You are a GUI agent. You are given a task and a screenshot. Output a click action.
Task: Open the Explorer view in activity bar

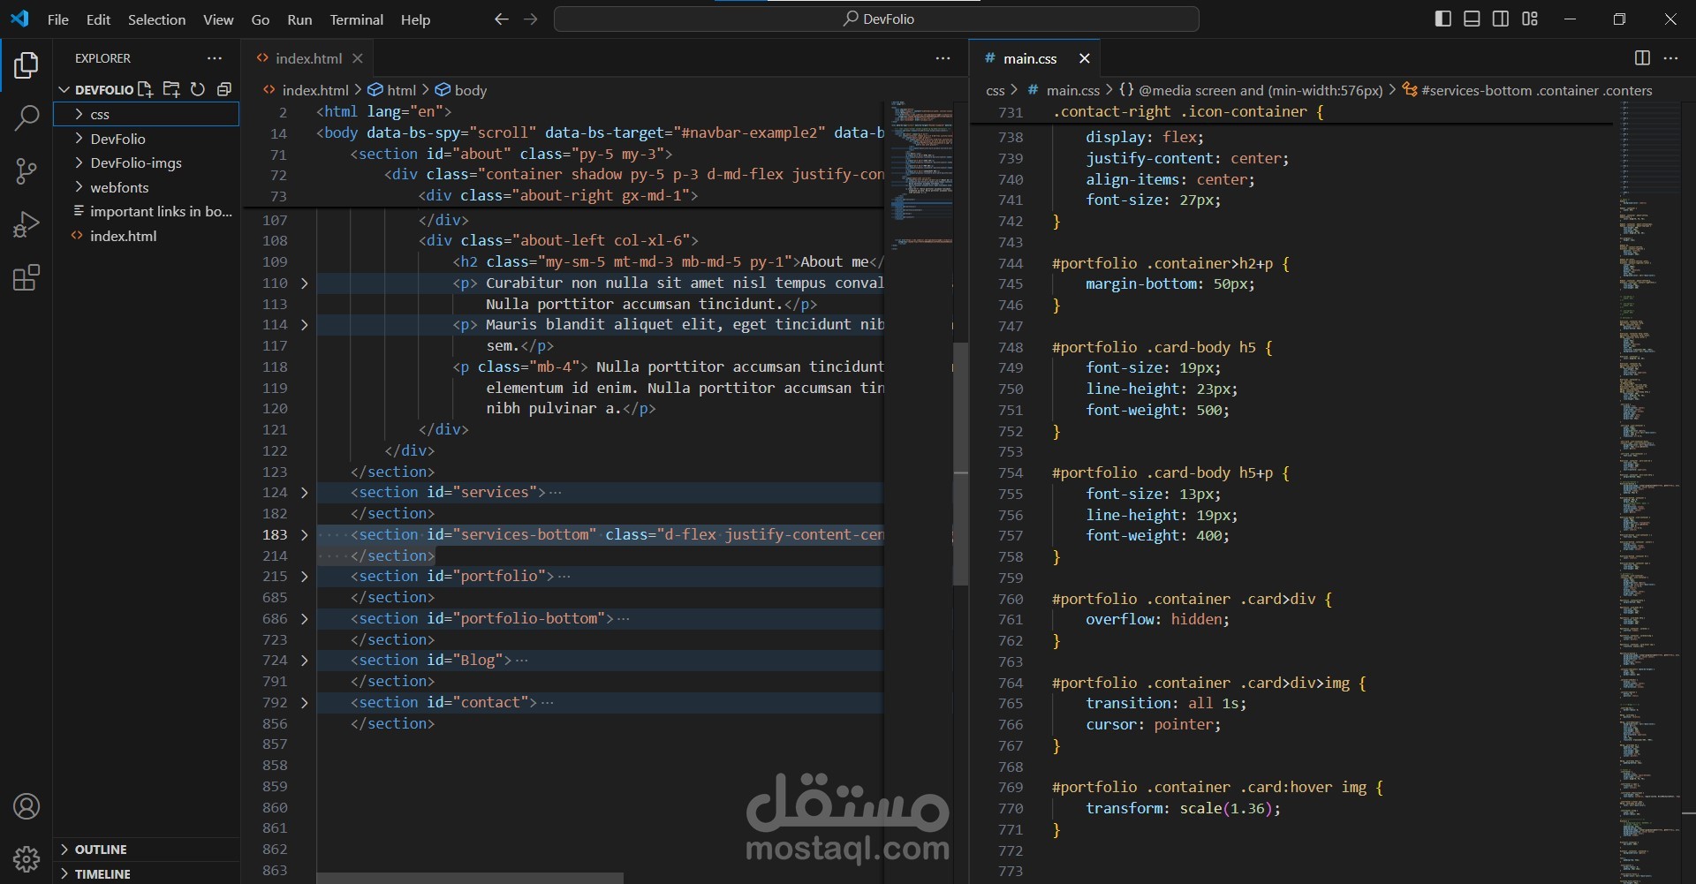[x=26, y=64]
